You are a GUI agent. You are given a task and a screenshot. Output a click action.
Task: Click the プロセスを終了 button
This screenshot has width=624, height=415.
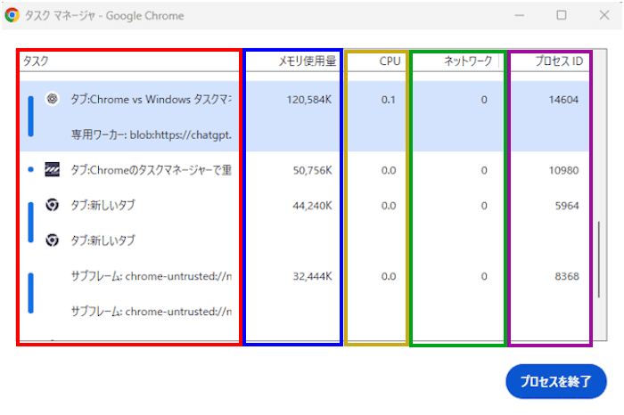(x=556, y=381)
